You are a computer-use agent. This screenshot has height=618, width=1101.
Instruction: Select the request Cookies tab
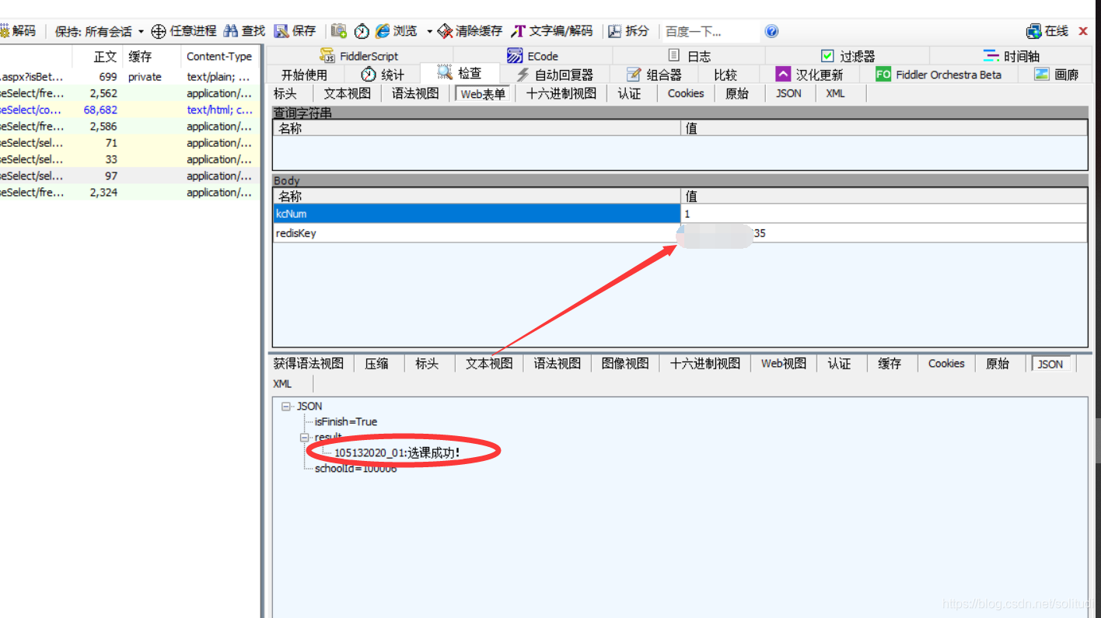[x=686, y=93]
